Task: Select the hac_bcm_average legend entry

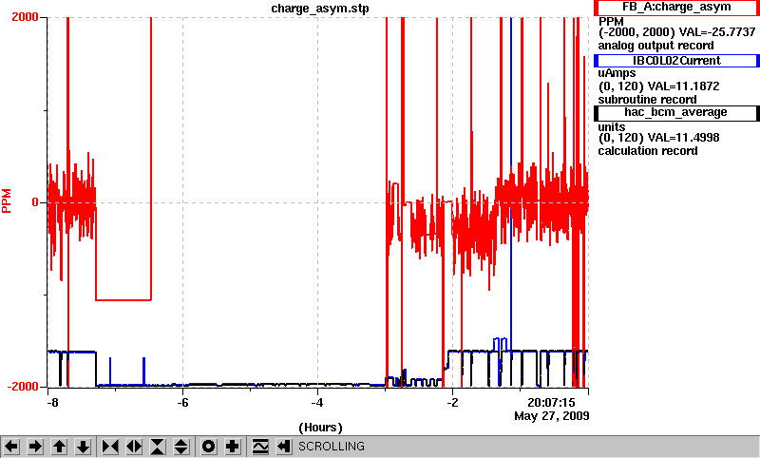Action: (x=676, y=113)
